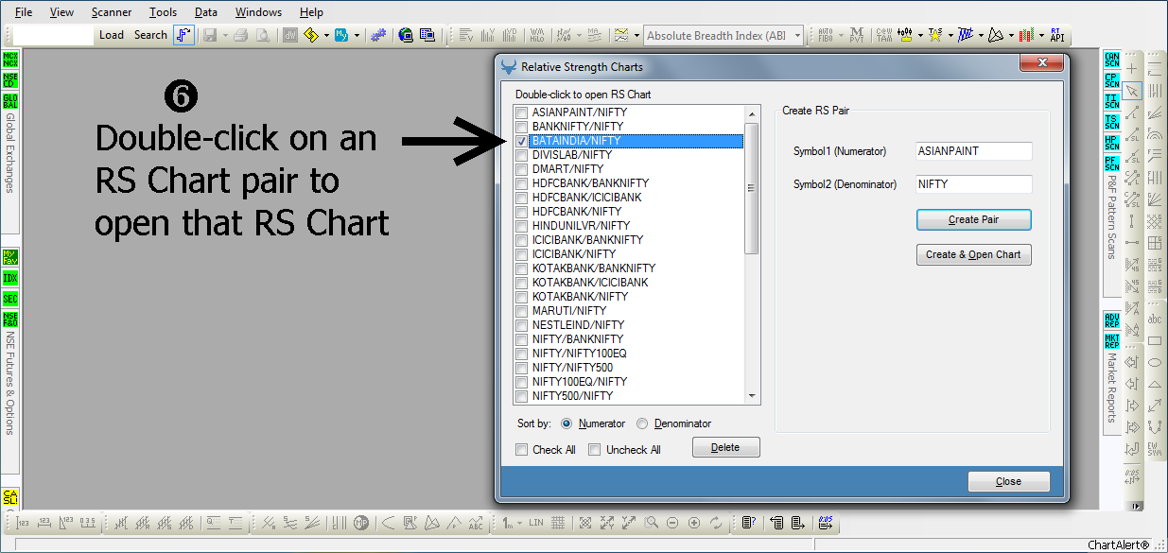1168x553 pixels.
Task: Select the Denominator sort radio button
Action: click(643, 423)
